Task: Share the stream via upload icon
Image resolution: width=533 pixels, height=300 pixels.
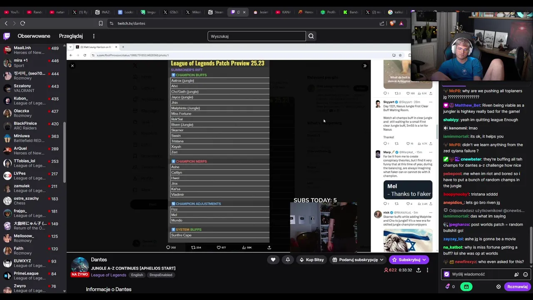Action: pos(418,270)
